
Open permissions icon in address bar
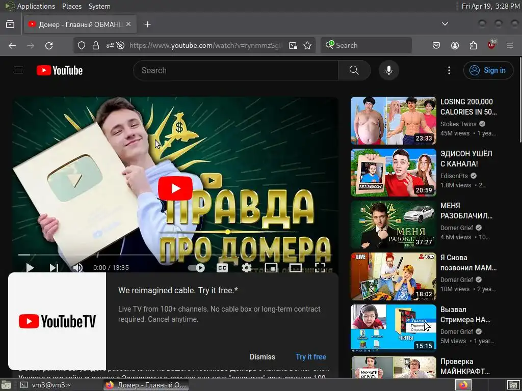pos(110,45)
